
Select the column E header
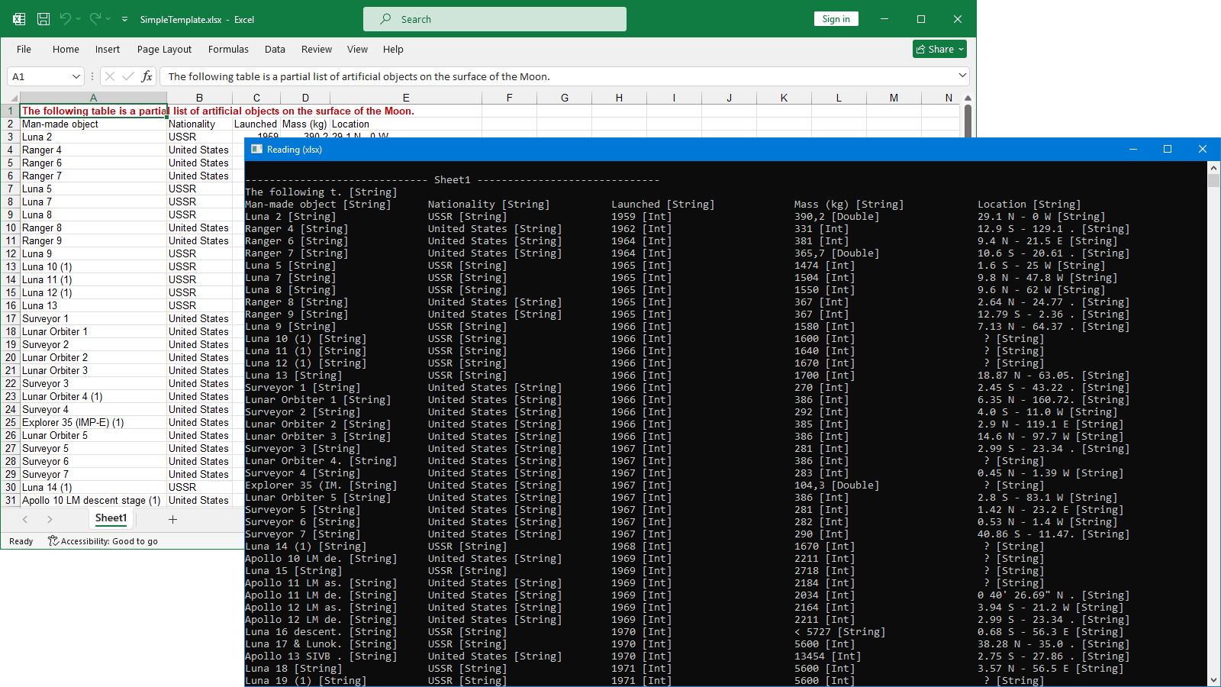[406, 98]
